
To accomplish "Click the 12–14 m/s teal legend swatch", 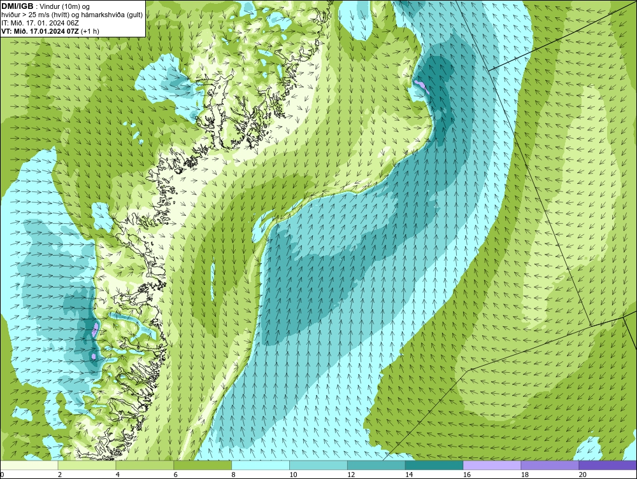I will click(376, 465).
